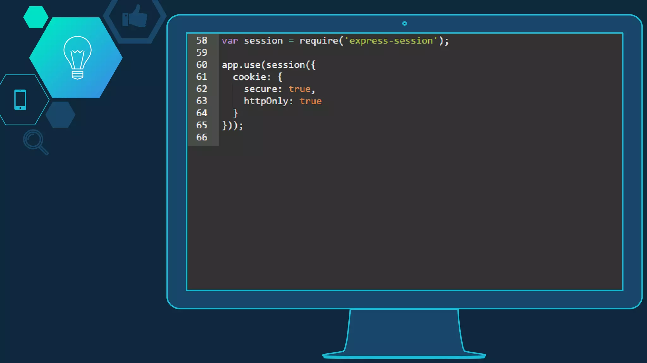The image size is (647, 363).
Task: Click the require function call
Action: 318,41
